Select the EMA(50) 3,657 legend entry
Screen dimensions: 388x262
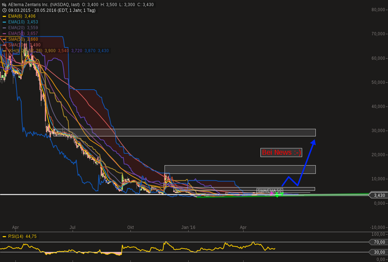23,33
